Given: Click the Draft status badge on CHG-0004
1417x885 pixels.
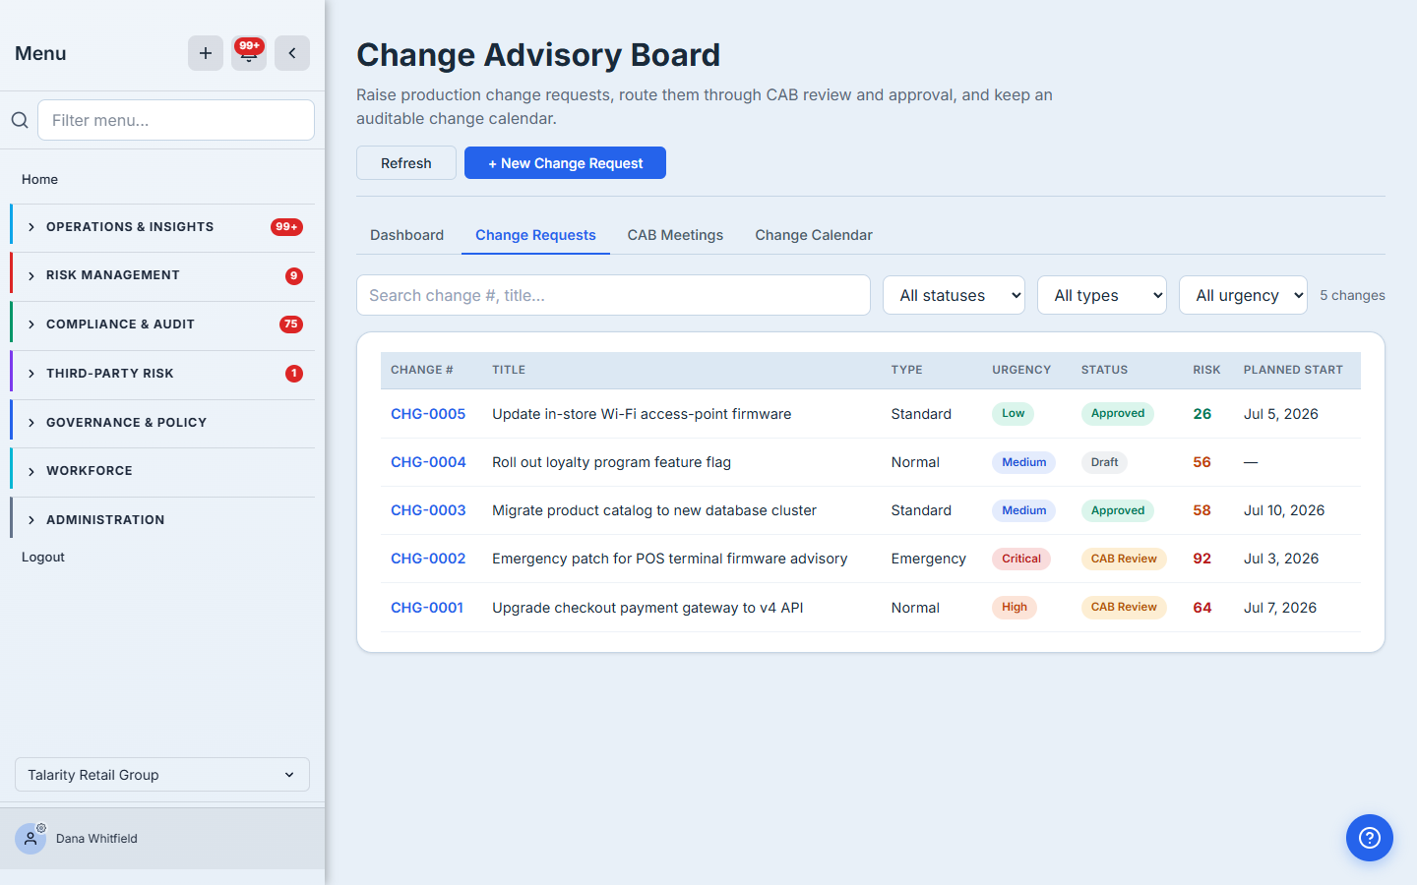Looking at the screenshot, I should pyautogui.click(x=1104, y=462).
